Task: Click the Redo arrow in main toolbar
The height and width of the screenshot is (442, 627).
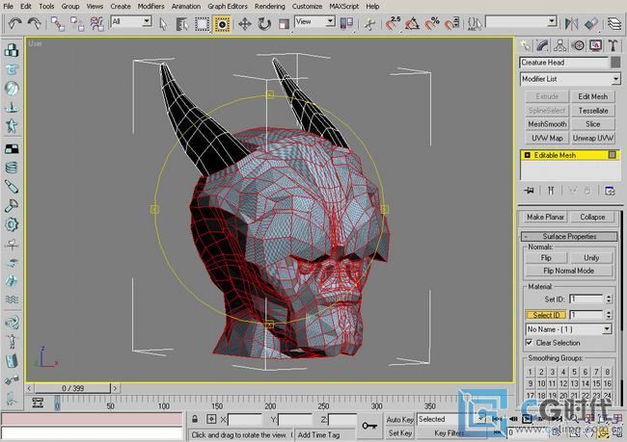Action: pos(35,23)
